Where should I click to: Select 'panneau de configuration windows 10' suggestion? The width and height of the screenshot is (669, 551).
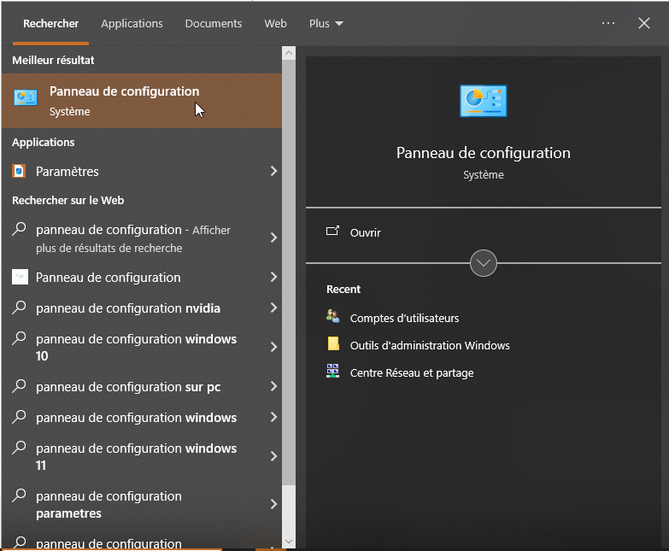point(137,347)
